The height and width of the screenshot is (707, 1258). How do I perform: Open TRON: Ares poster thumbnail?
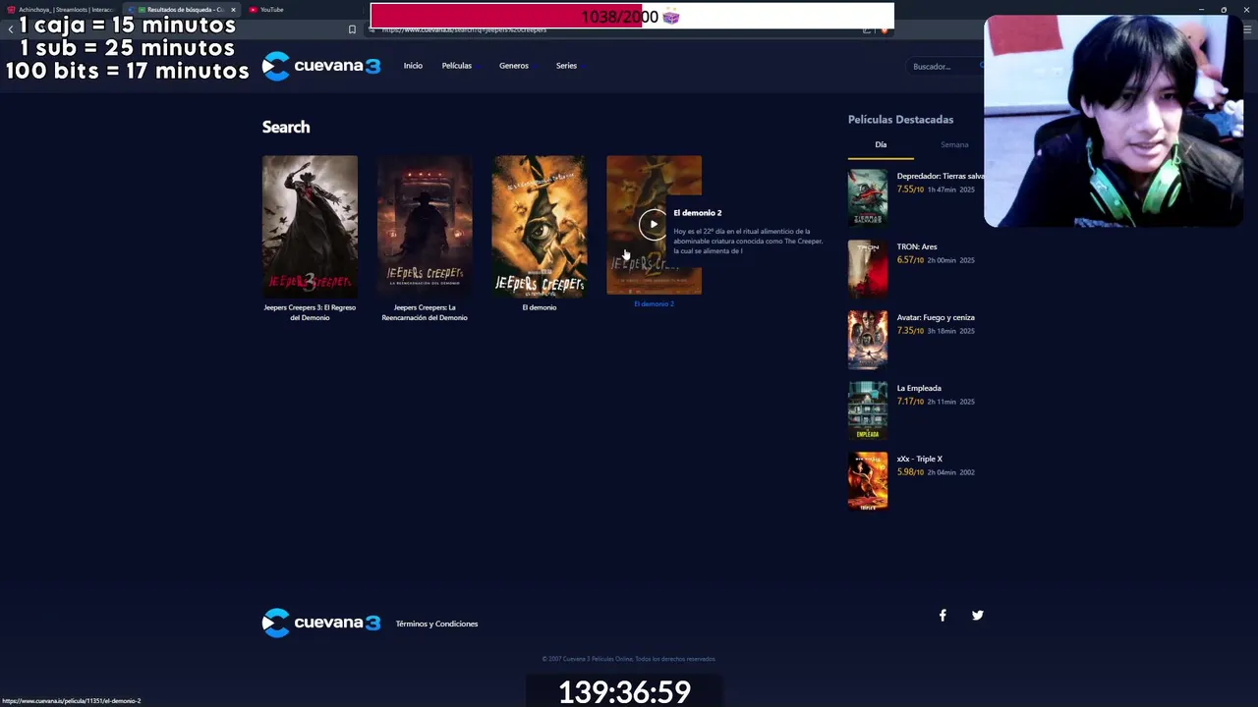[x=868, y=268]
